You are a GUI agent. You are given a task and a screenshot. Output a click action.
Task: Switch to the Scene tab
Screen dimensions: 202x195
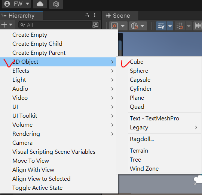120,16
